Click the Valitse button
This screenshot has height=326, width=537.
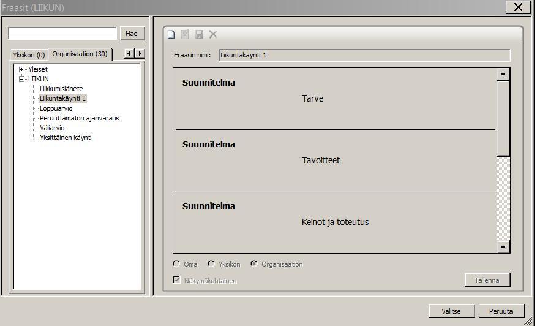click(451, 311)
